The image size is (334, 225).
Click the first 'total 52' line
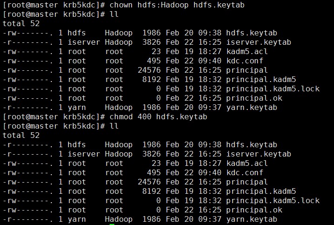coord(21,23)
